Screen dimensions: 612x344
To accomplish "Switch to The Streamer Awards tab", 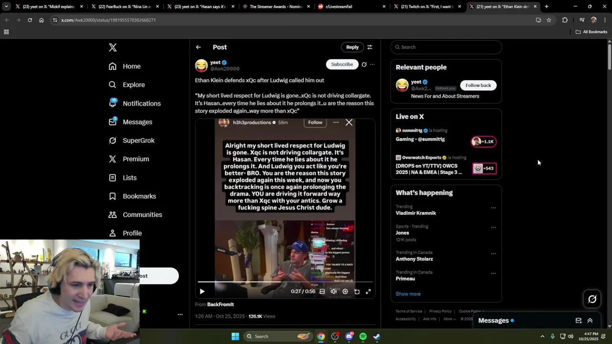I will (x=276, y=7).
